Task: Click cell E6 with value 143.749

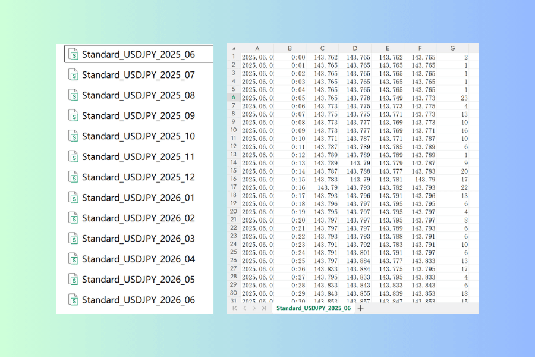Action: [387, 98]
